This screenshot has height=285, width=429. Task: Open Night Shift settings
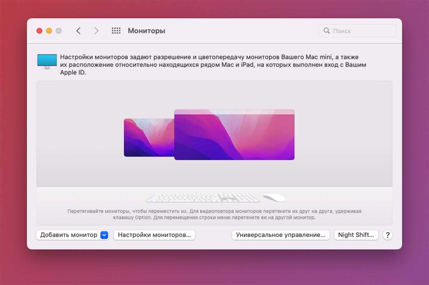point(356,235)
